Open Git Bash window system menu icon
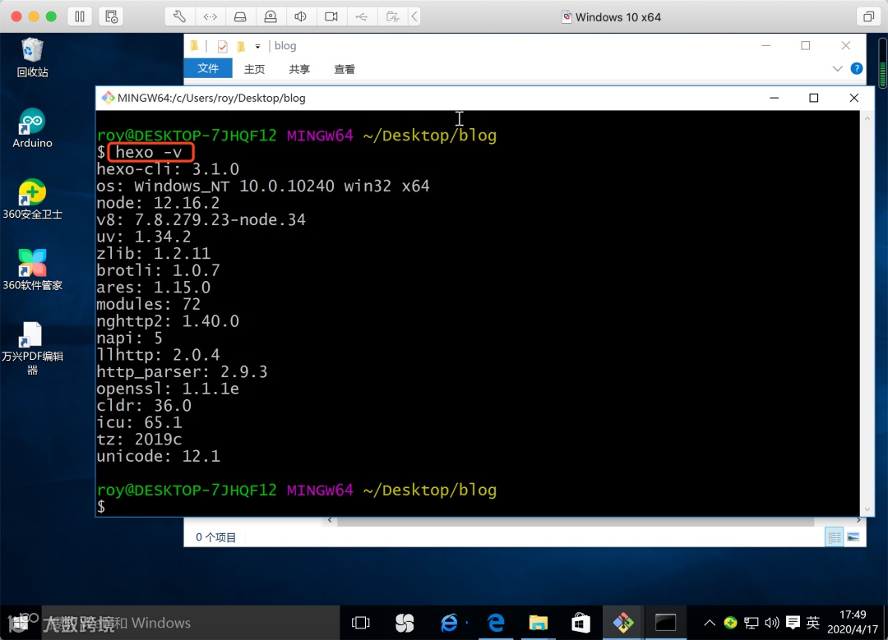The height and width of the screenshot is (640, 888). [x=108, y=98]
